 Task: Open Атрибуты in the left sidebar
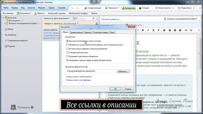[12, 35]
